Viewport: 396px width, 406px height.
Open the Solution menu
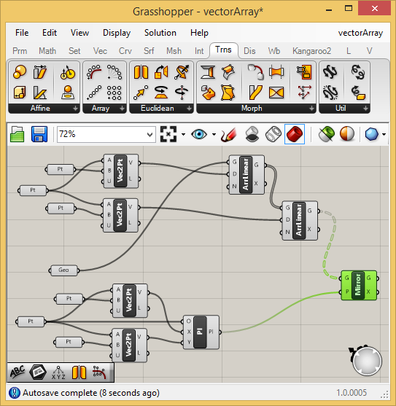[x=160, y=33]
